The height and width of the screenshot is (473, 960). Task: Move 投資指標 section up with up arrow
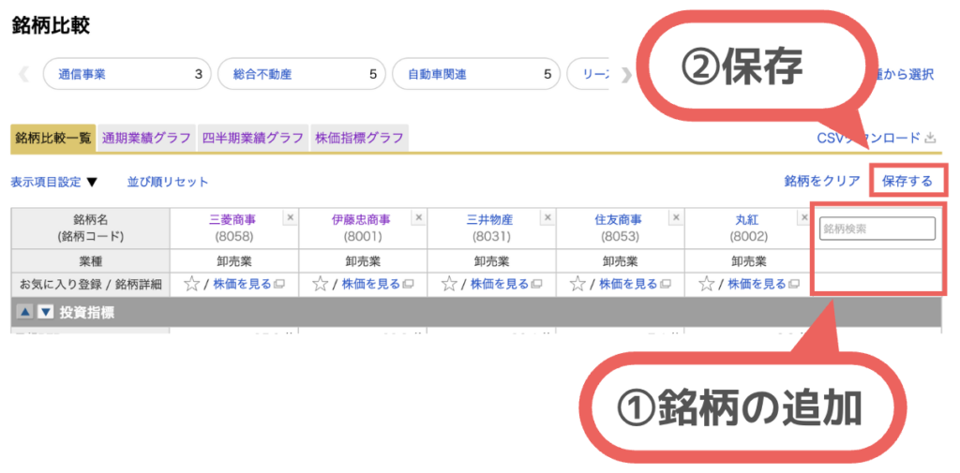click(x=24, y=313)
